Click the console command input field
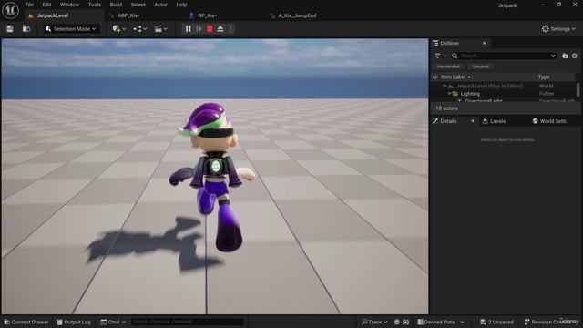Screen dimensions: 583x328 (188, 322)
